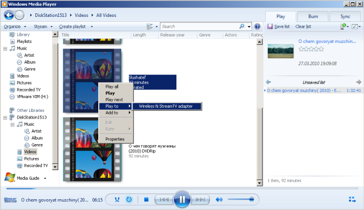Screen dimensions: 364x210
Task: Open the checkmark list options icon
Action: pyautogui.click(x=355, y=27)
